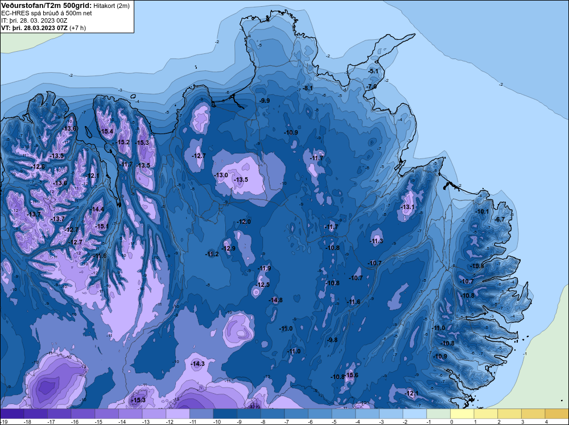Click the -15.1 temperature value

[x=102, y=226]
